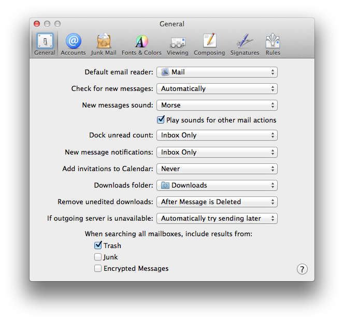Open the Viewing glasses icon
The width and height of the screenshot is (344, 322).
(178, 44)
